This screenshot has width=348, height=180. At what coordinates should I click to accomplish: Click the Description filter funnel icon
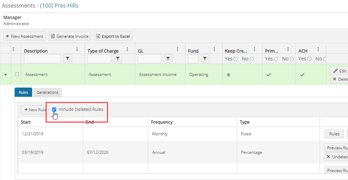point(67,59)
